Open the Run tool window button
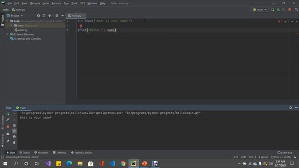 pos(11,153)
